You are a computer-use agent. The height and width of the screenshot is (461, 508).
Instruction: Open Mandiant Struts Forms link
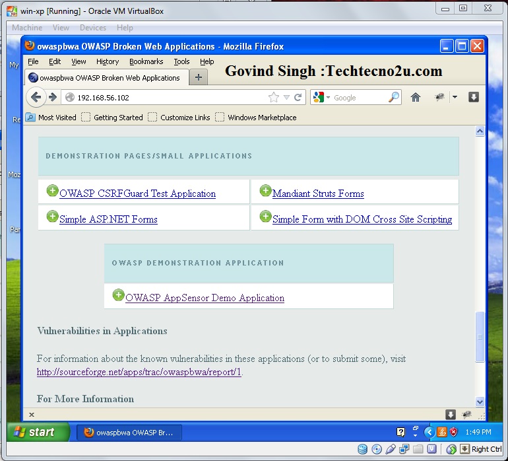click(318, 194)
